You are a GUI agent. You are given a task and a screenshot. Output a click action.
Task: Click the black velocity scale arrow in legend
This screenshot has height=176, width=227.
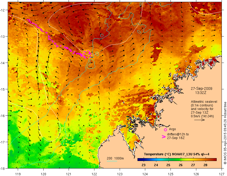coord(199,120)
